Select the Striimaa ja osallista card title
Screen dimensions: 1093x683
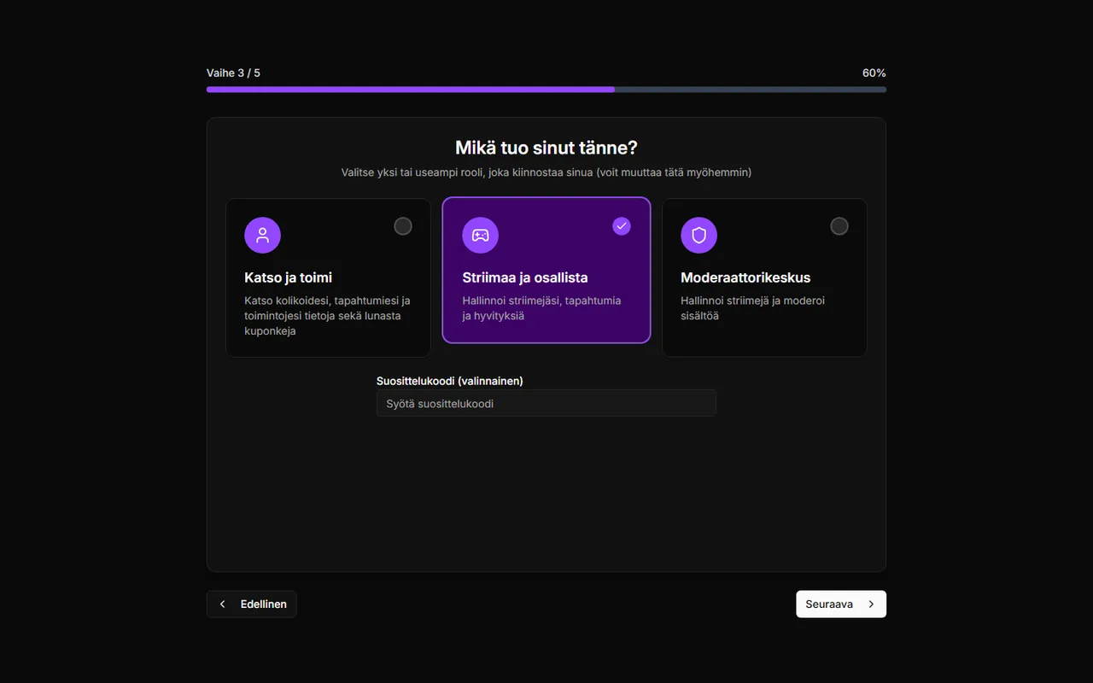pos(525,277)
